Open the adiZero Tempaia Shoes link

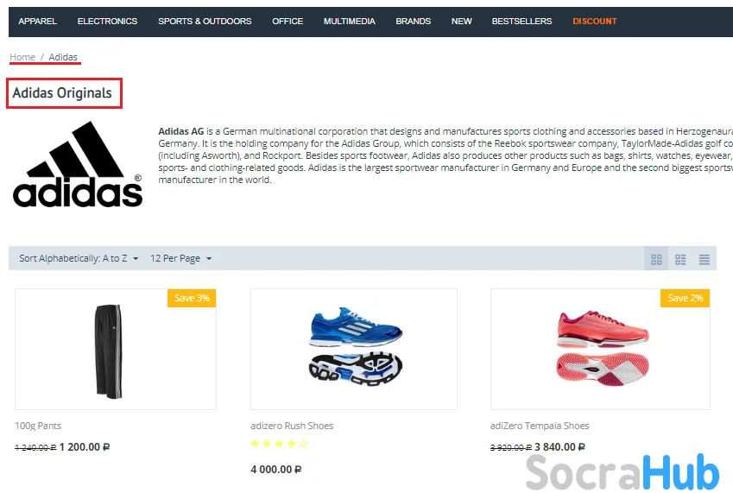540,426
